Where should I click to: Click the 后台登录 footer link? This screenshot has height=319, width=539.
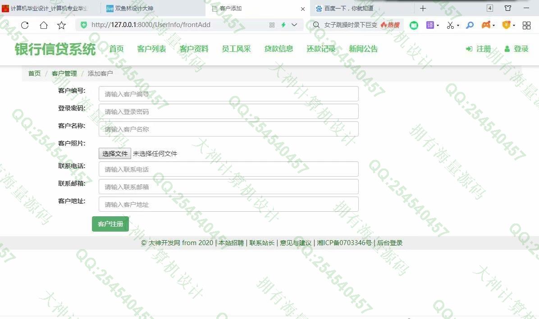click(390, 243)
